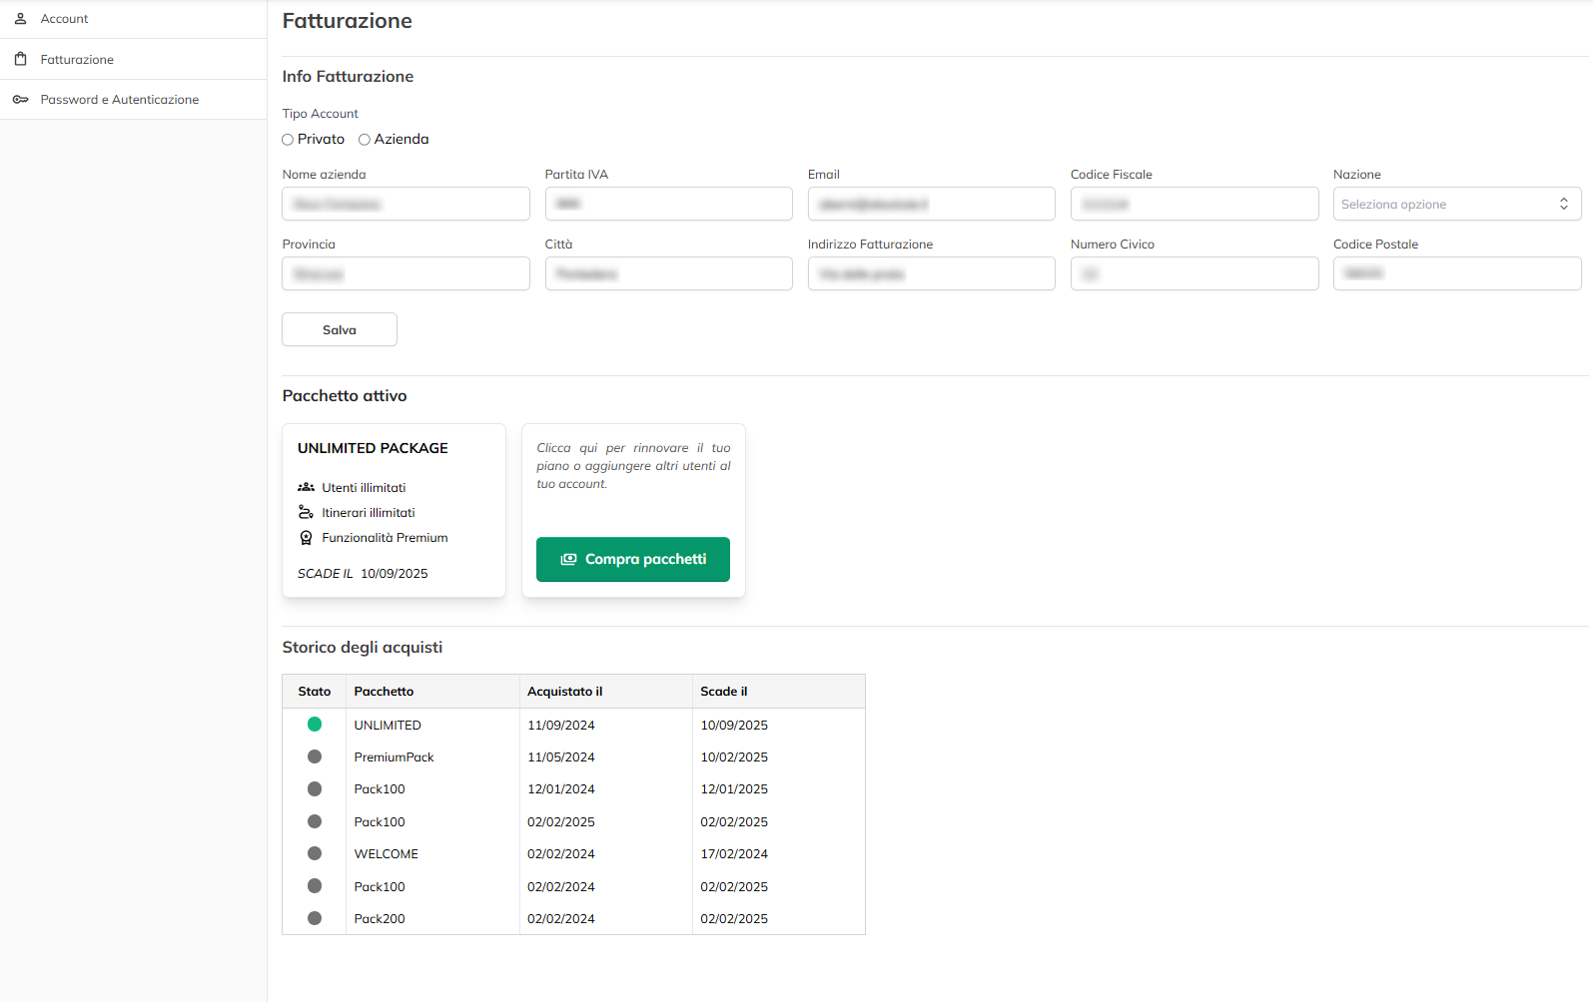Click the Indirizzo Fatturazione input

pos(931,273)
